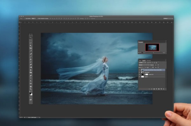Open the Layers panel flyout menu
The height and width of the screenshot is (126, 191).
pyautogui.click(x=166, y=60)
